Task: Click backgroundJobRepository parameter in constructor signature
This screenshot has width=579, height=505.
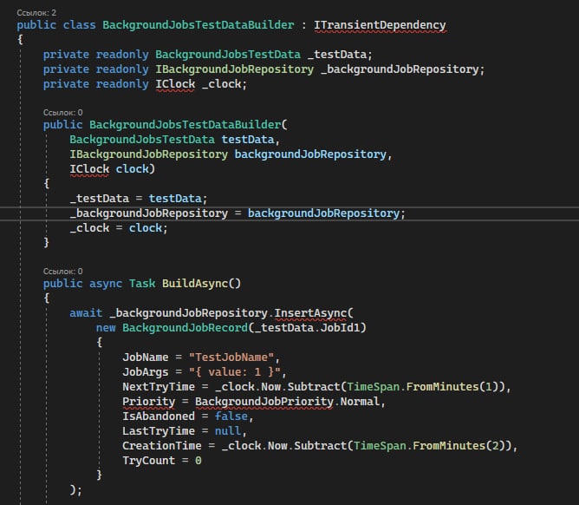Action: pos(310,154)
